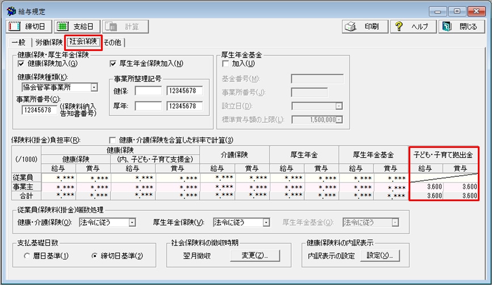Toggle the 健康保険加入 checkbox
This screenshot has width=492, height=285.
(22, 63)
